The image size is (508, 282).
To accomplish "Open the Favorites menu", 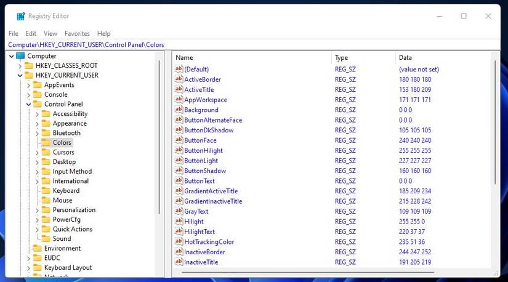I will 77,33.
